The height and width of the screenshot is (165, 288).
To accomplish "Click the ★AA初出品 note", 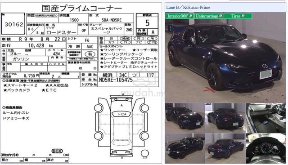I will click(57, 85).
